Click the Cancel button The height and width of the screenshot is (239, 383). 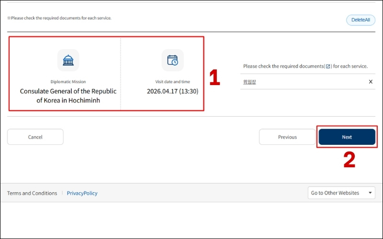tap(35, 137)
